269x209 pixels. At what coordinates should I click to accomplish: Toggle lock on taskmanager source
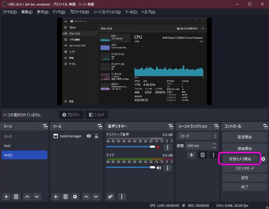click(x=96, y=136)
